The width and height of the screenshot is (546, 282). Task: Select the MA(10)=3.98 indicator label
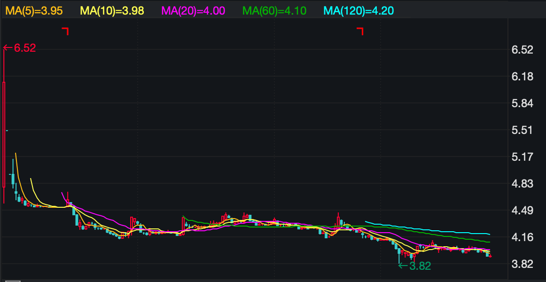pos(112,11)
